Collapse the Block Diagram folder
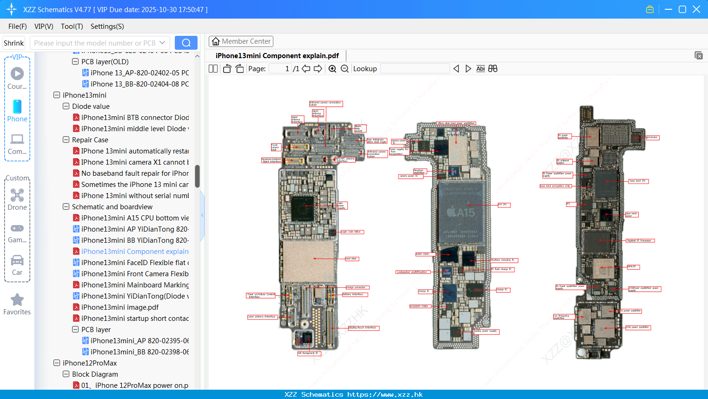Screen dimensions: 708x399 coord(66,374)
